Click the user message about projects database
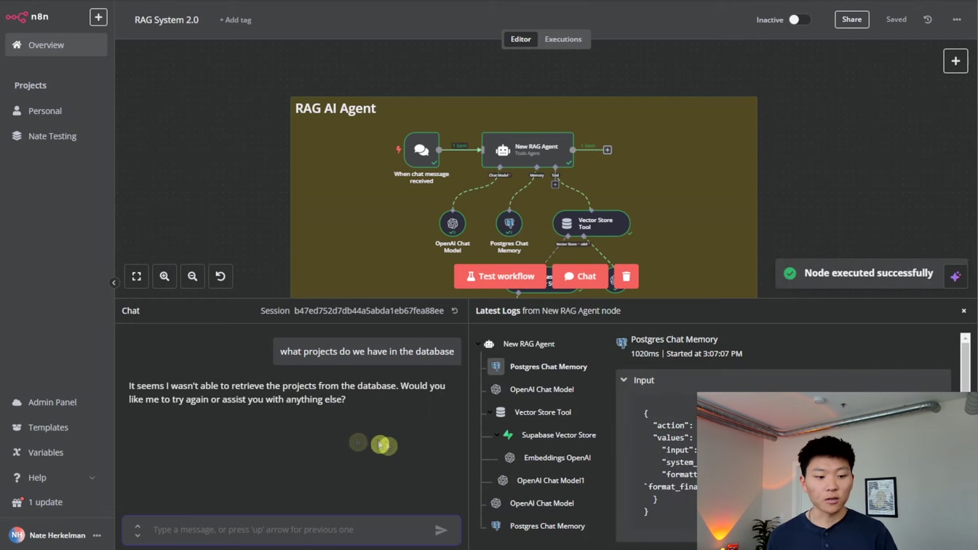Viewport: 978px width, 550px height. (367, 351)
